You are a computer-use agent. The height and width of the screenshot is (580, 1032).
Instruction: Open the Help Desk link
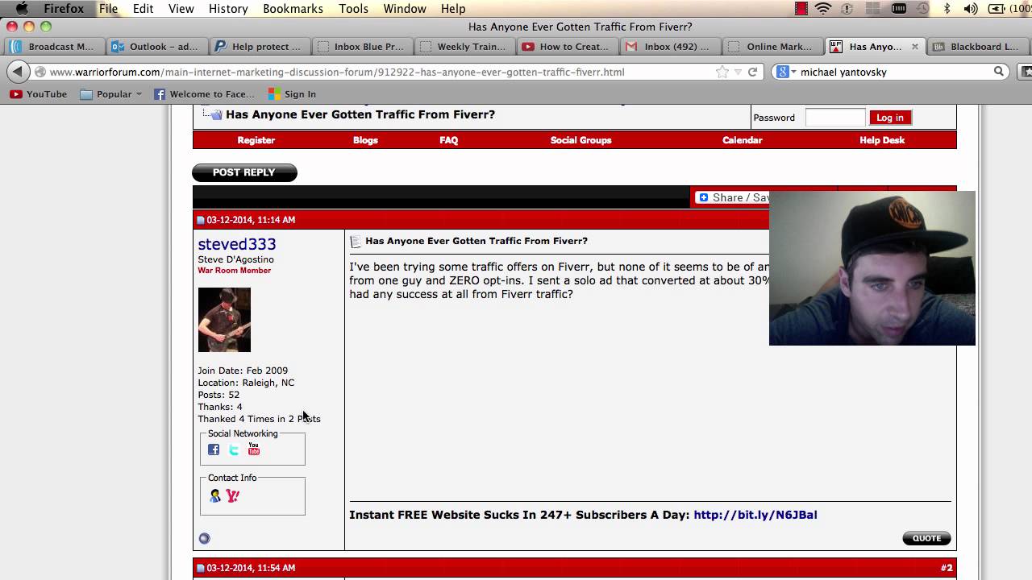(x=882, y=140)
